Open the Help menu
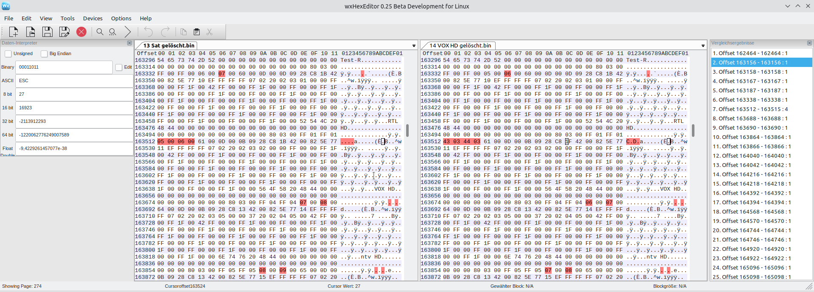Image resolution: width=814 pixels, height=292 pixels. coord(146,18)
